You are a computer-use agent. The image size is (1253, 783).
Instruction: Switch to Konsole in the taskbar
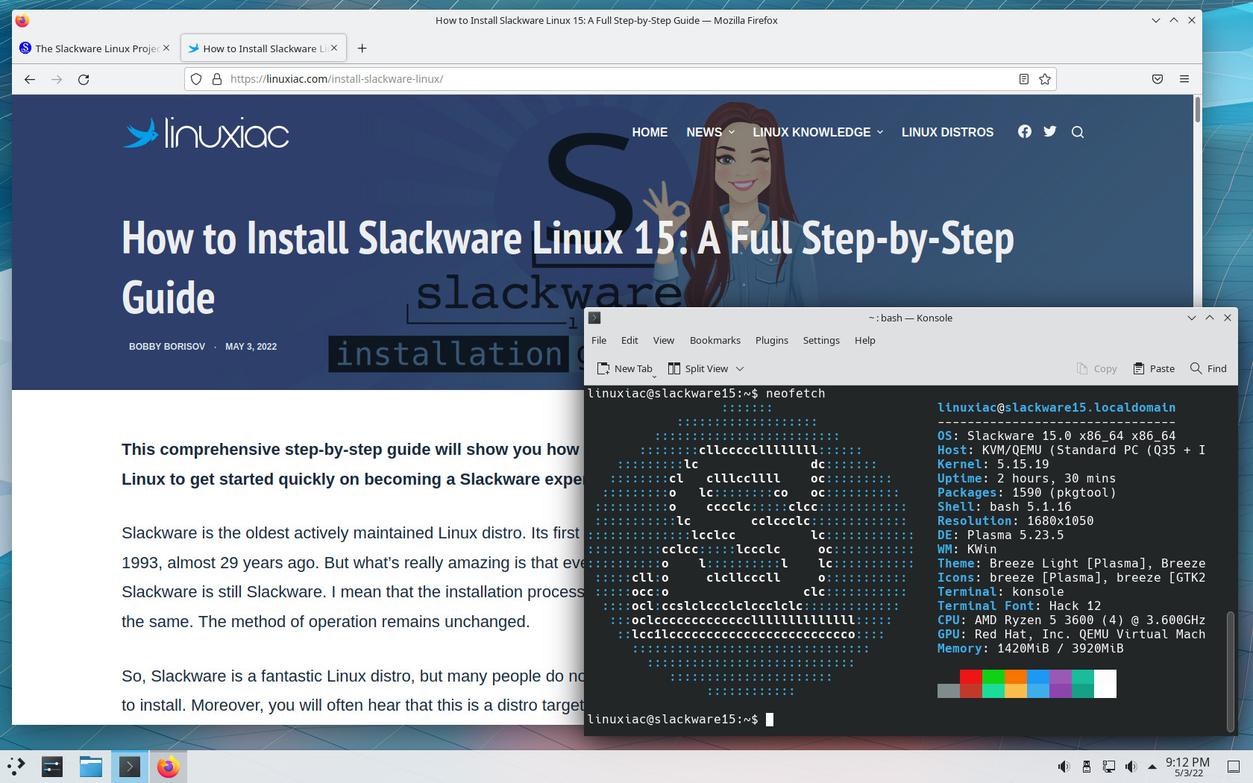pyautogui.click(x=130, y=767)
